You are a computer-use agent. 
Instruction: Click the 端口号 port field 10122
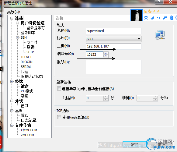[95, 55]
